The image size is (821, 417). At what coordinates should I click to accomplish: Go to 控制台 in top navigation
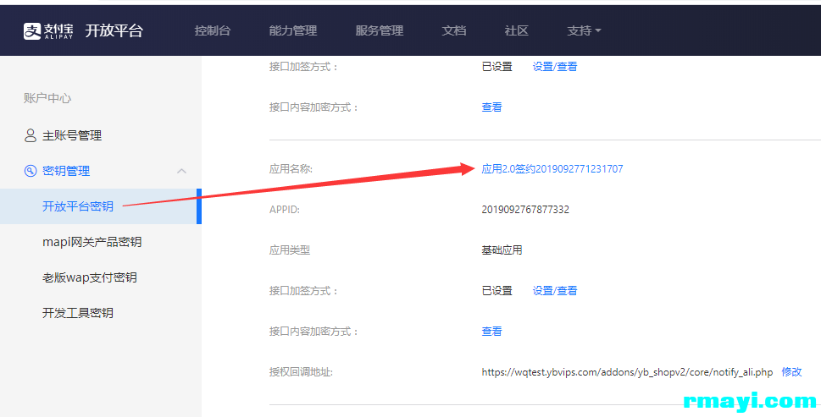coord(212,30)
